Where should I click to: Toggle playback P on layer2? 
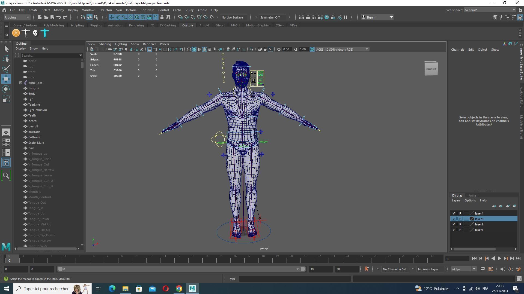pyautogui.click(x=460, y=224)
